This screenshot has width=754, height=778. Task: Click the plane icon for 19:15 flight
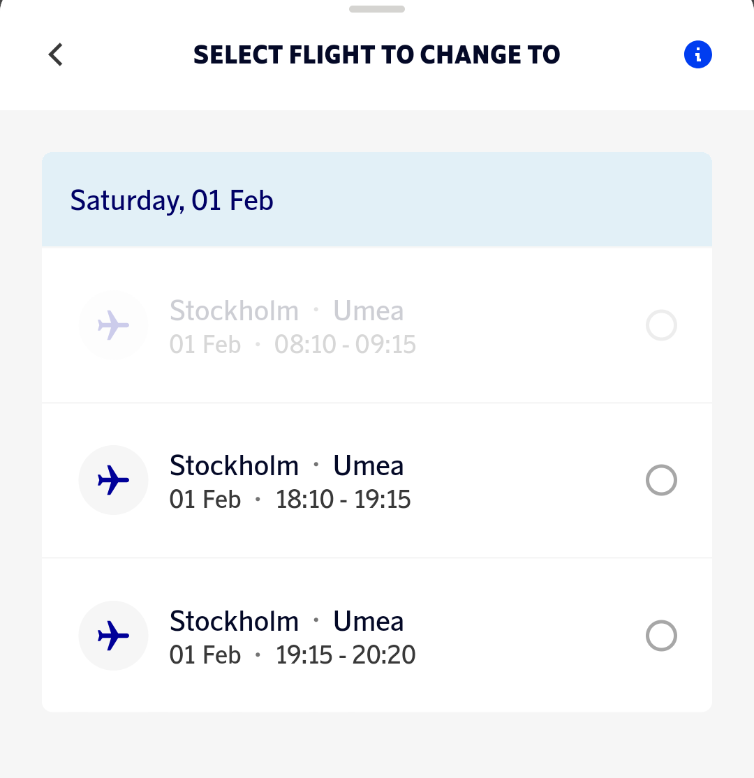(113, 636)
